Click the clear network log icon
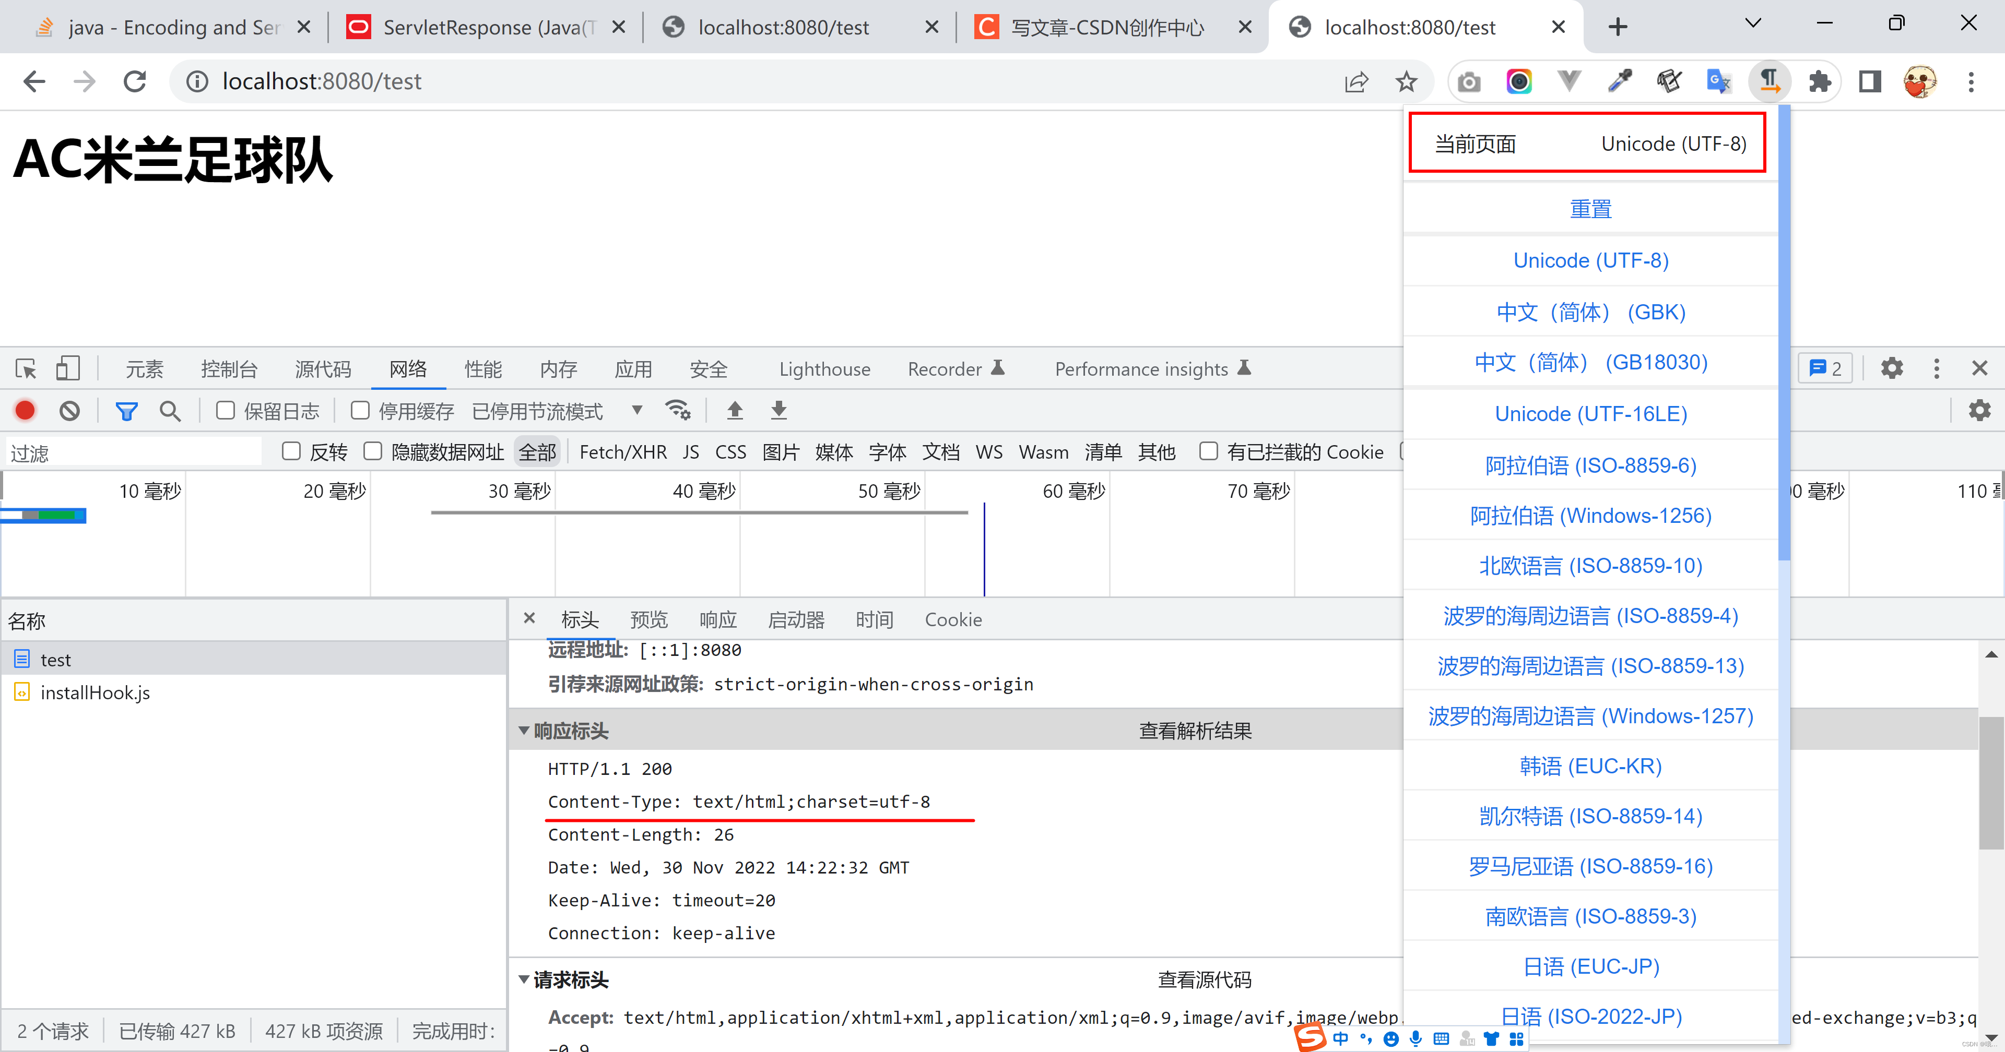2005x1052 pixels. point(70,410)
